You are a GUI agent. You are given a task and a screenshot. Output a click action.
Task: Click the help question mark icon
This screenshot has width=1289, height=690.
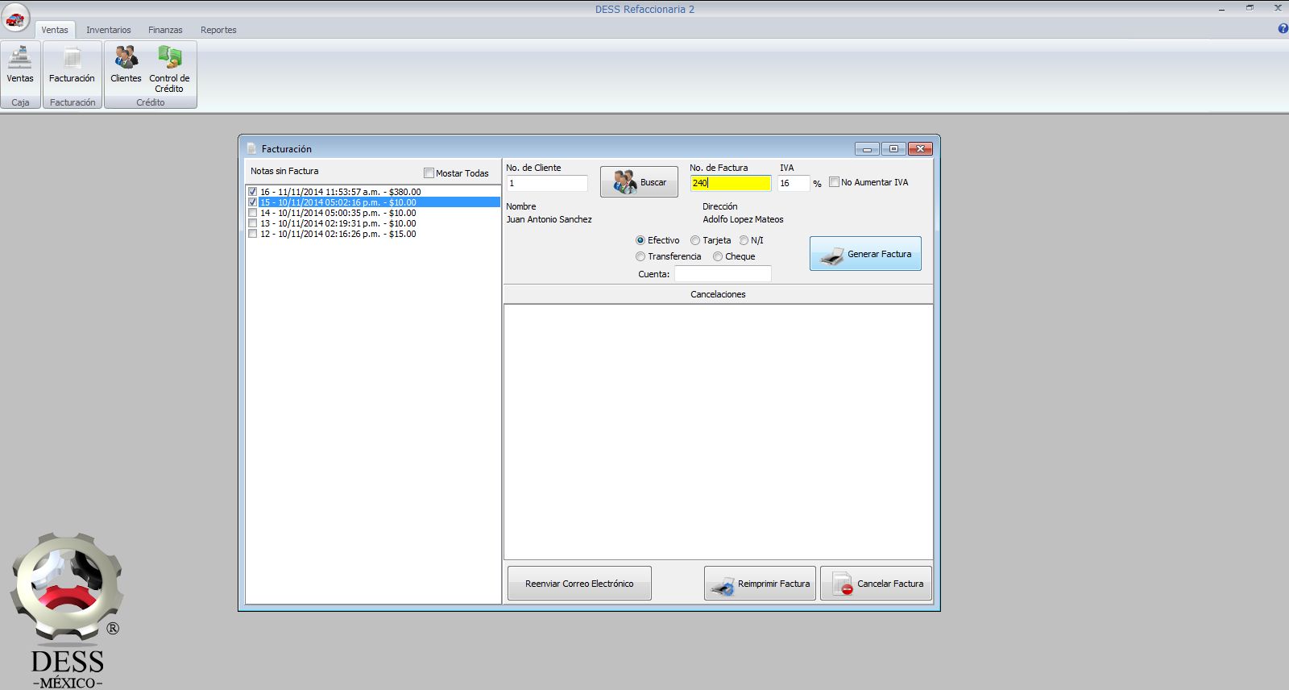coord(1283,29)
